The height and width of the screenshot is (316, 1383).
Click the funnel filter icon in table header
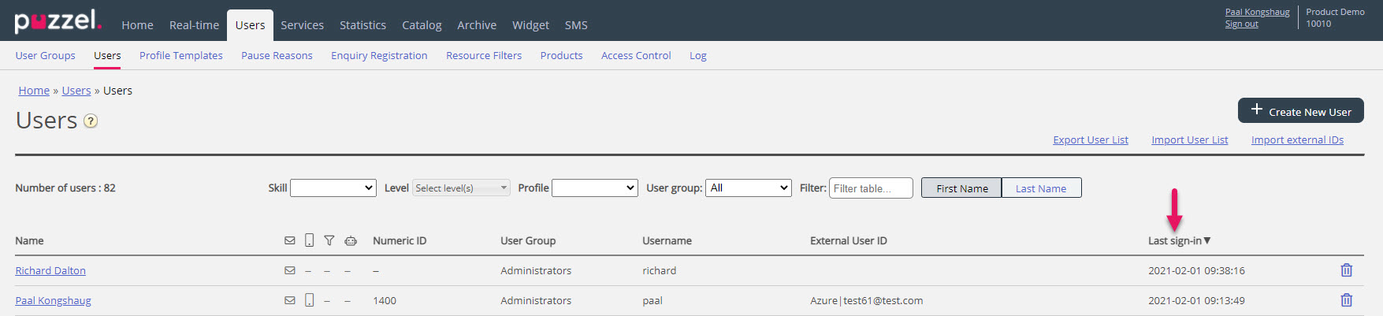click(329, 240)
